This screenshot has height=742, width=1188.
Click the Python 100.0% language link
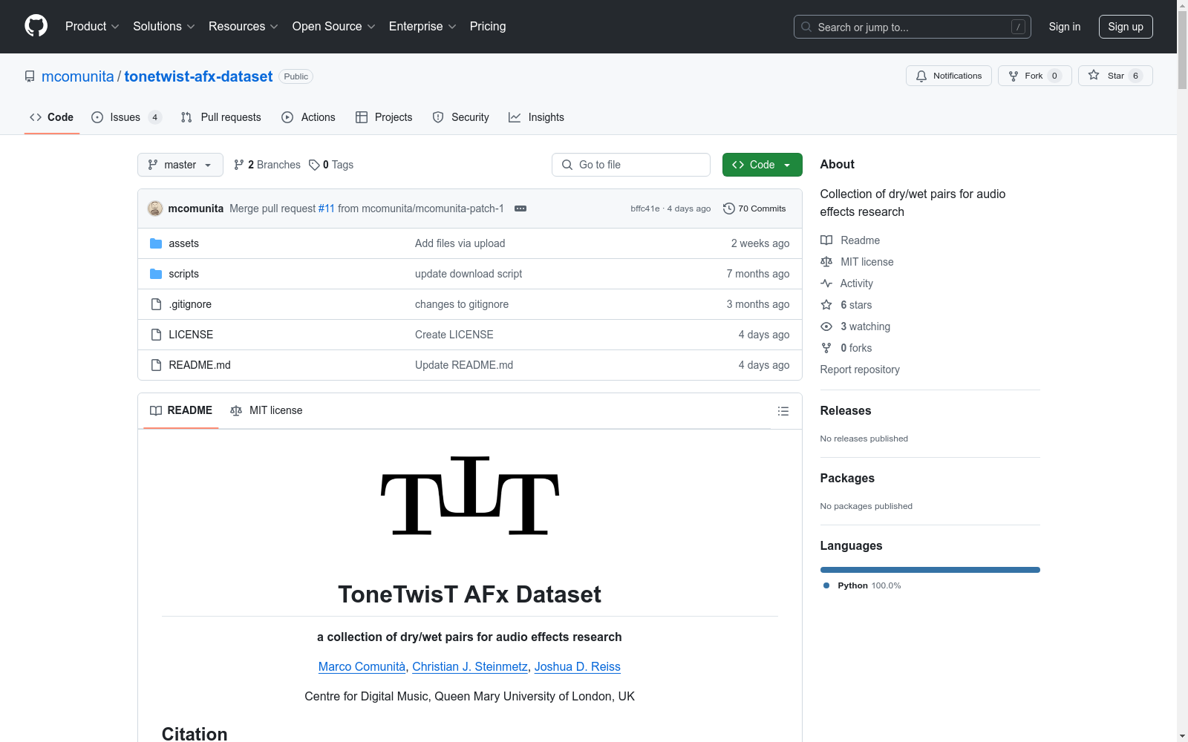863,585
